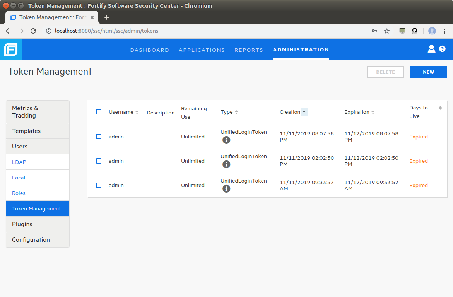This screenshot has width=453, height=297.
Task: Click info icon for 08:07:58 PM token
Action: tap(226, 140)
